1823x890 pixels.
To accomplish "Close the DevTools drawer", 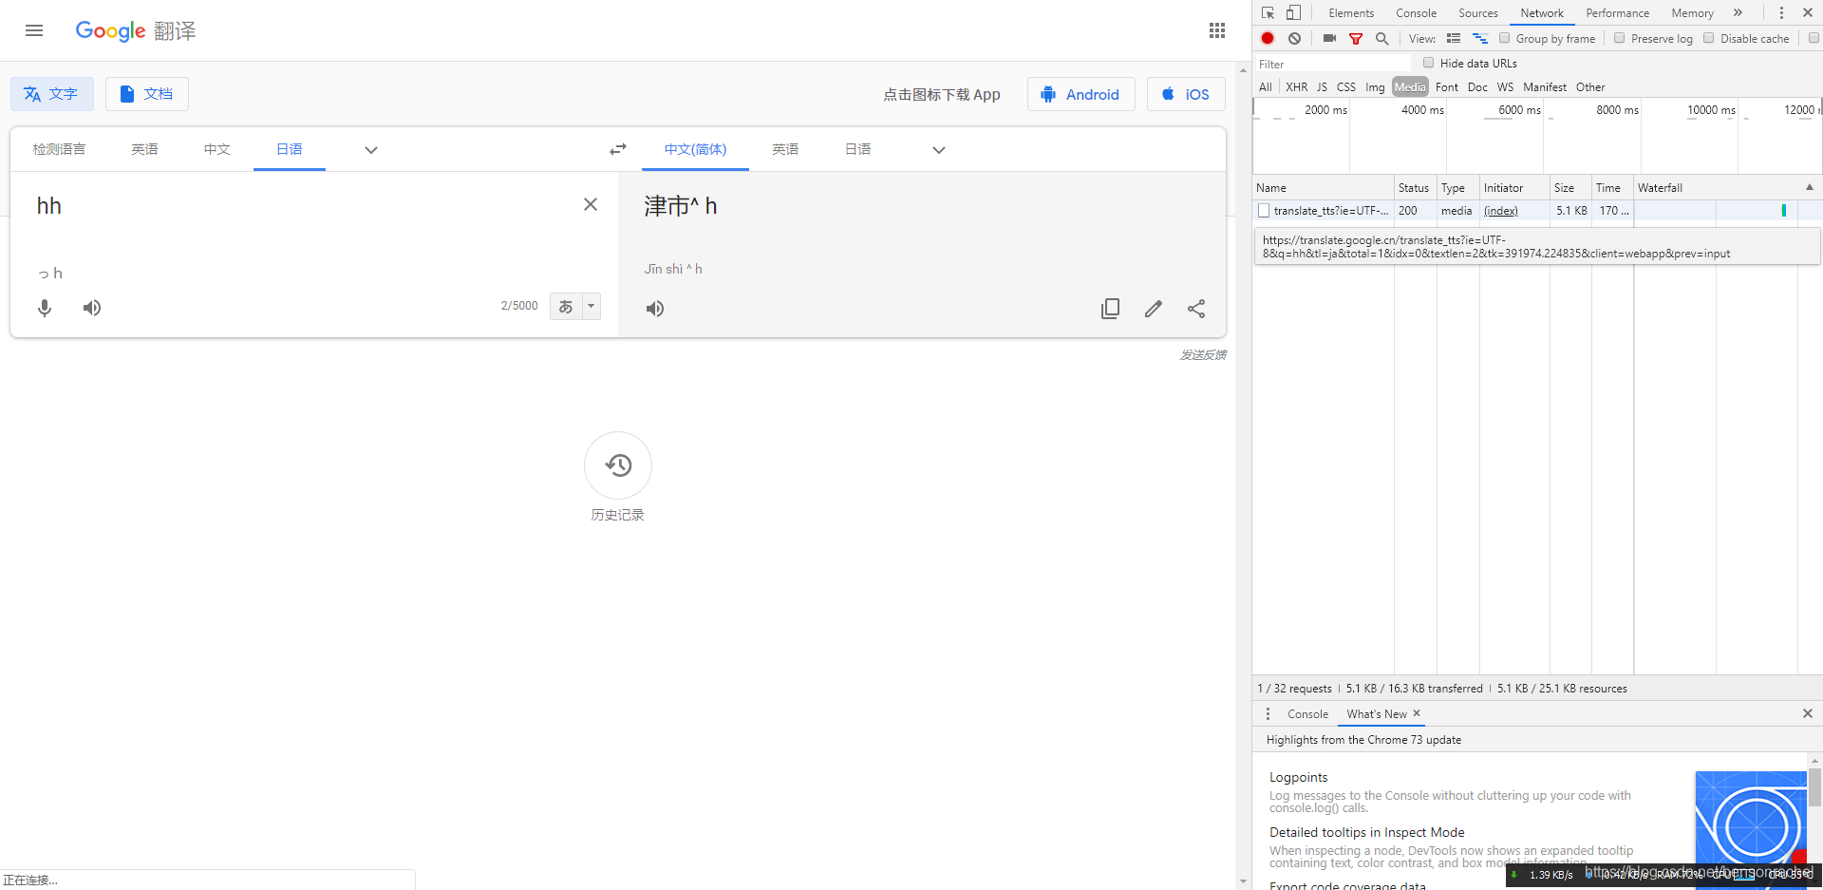I will click(1808, 713).
